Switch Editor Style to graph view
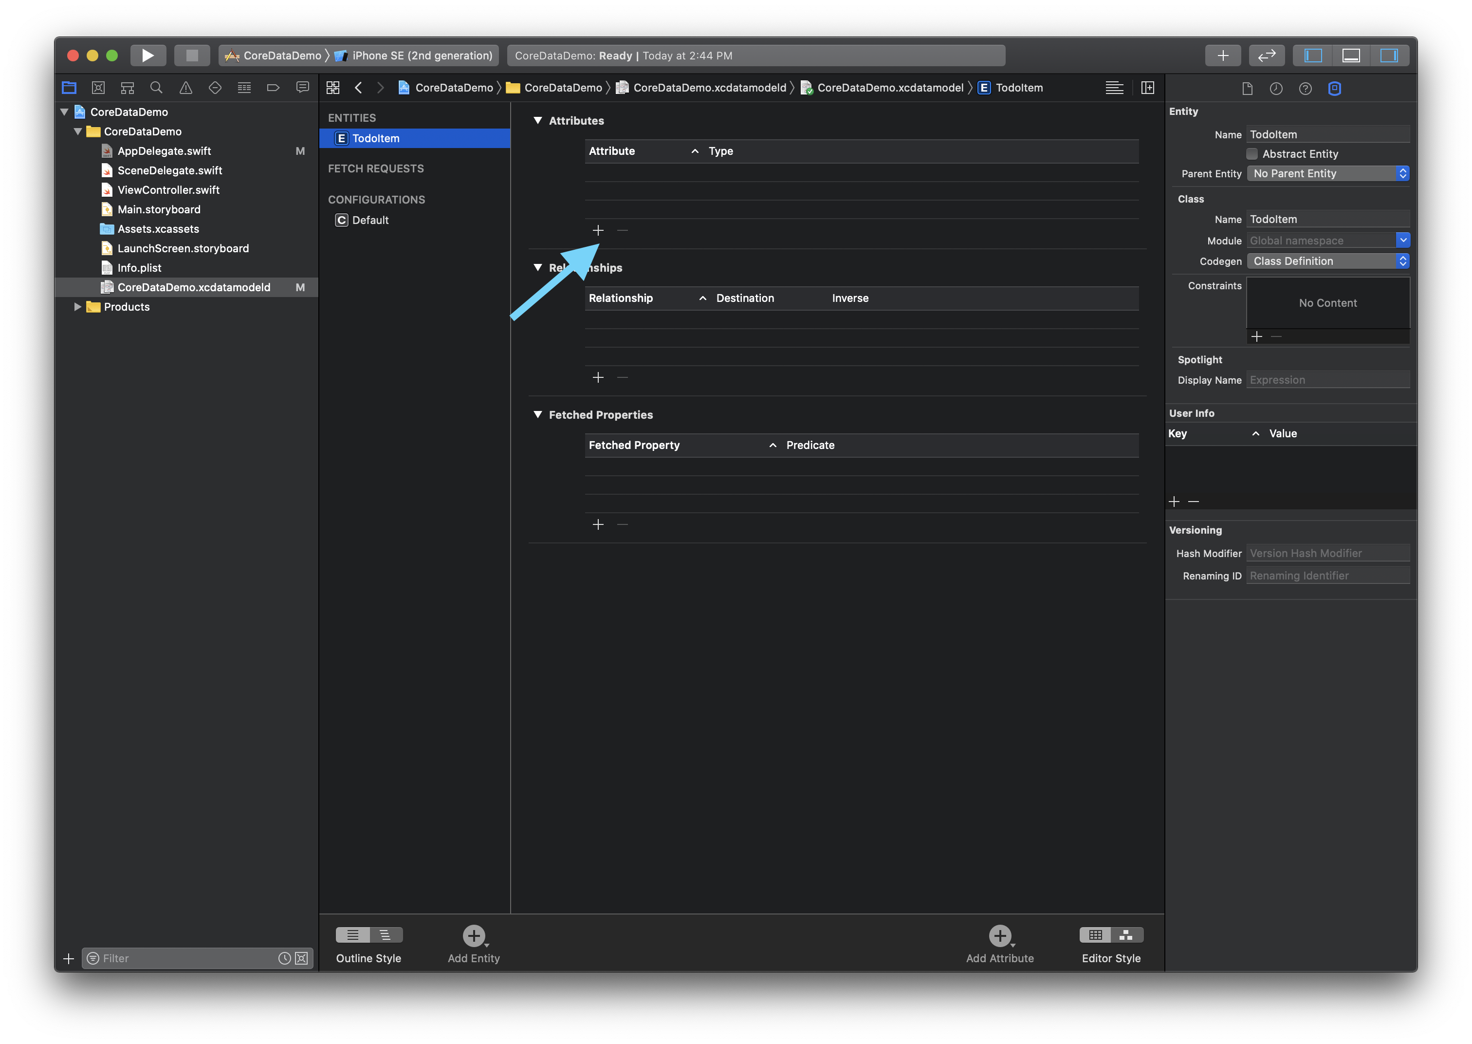Viewport: 1472px width, 1044px height. [x=1126, y=935]
